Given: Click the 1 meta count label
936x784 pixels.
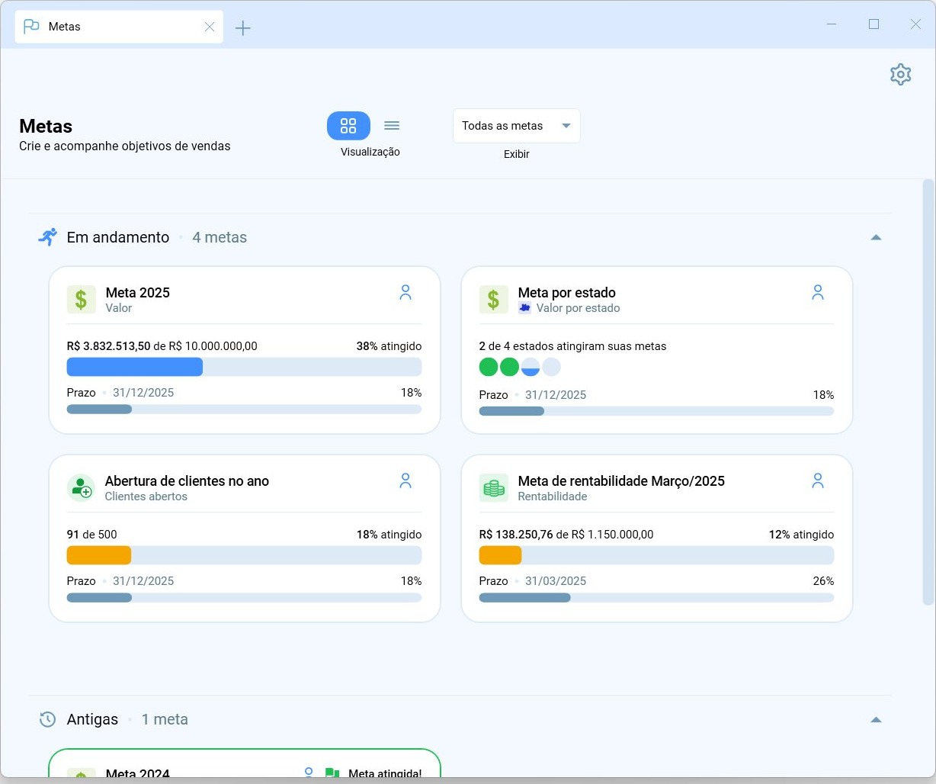Looking at the screenshot, I should [165, 719].
